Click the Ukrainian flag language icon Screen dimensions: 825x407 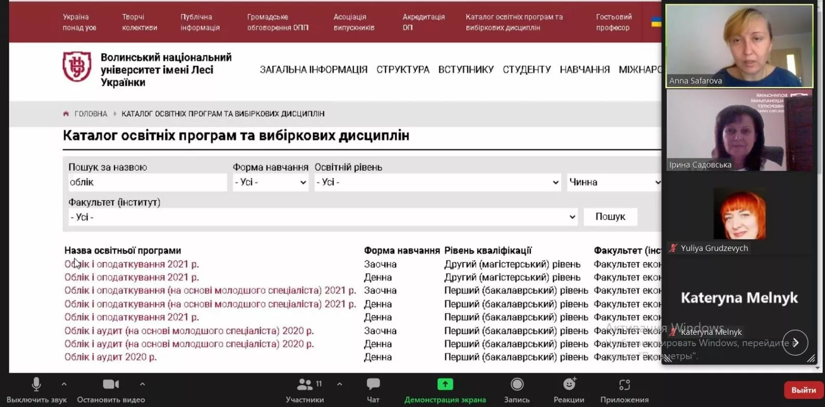[x=656, y=22]
